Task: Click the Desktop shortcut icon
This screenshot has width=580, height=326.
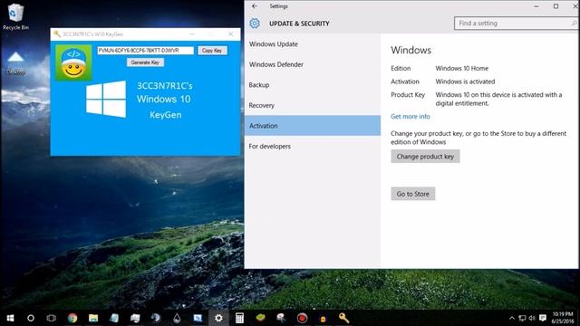Action: coord(15,63)
